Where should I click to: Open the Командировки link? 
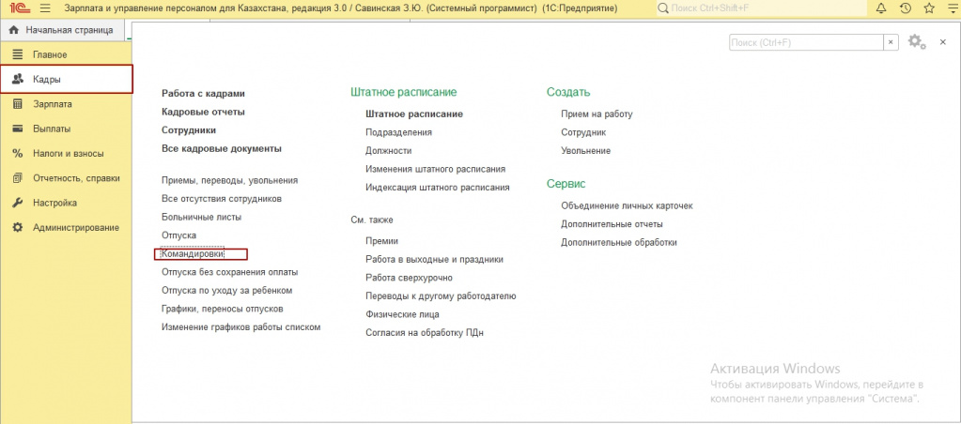click(192, 253)
